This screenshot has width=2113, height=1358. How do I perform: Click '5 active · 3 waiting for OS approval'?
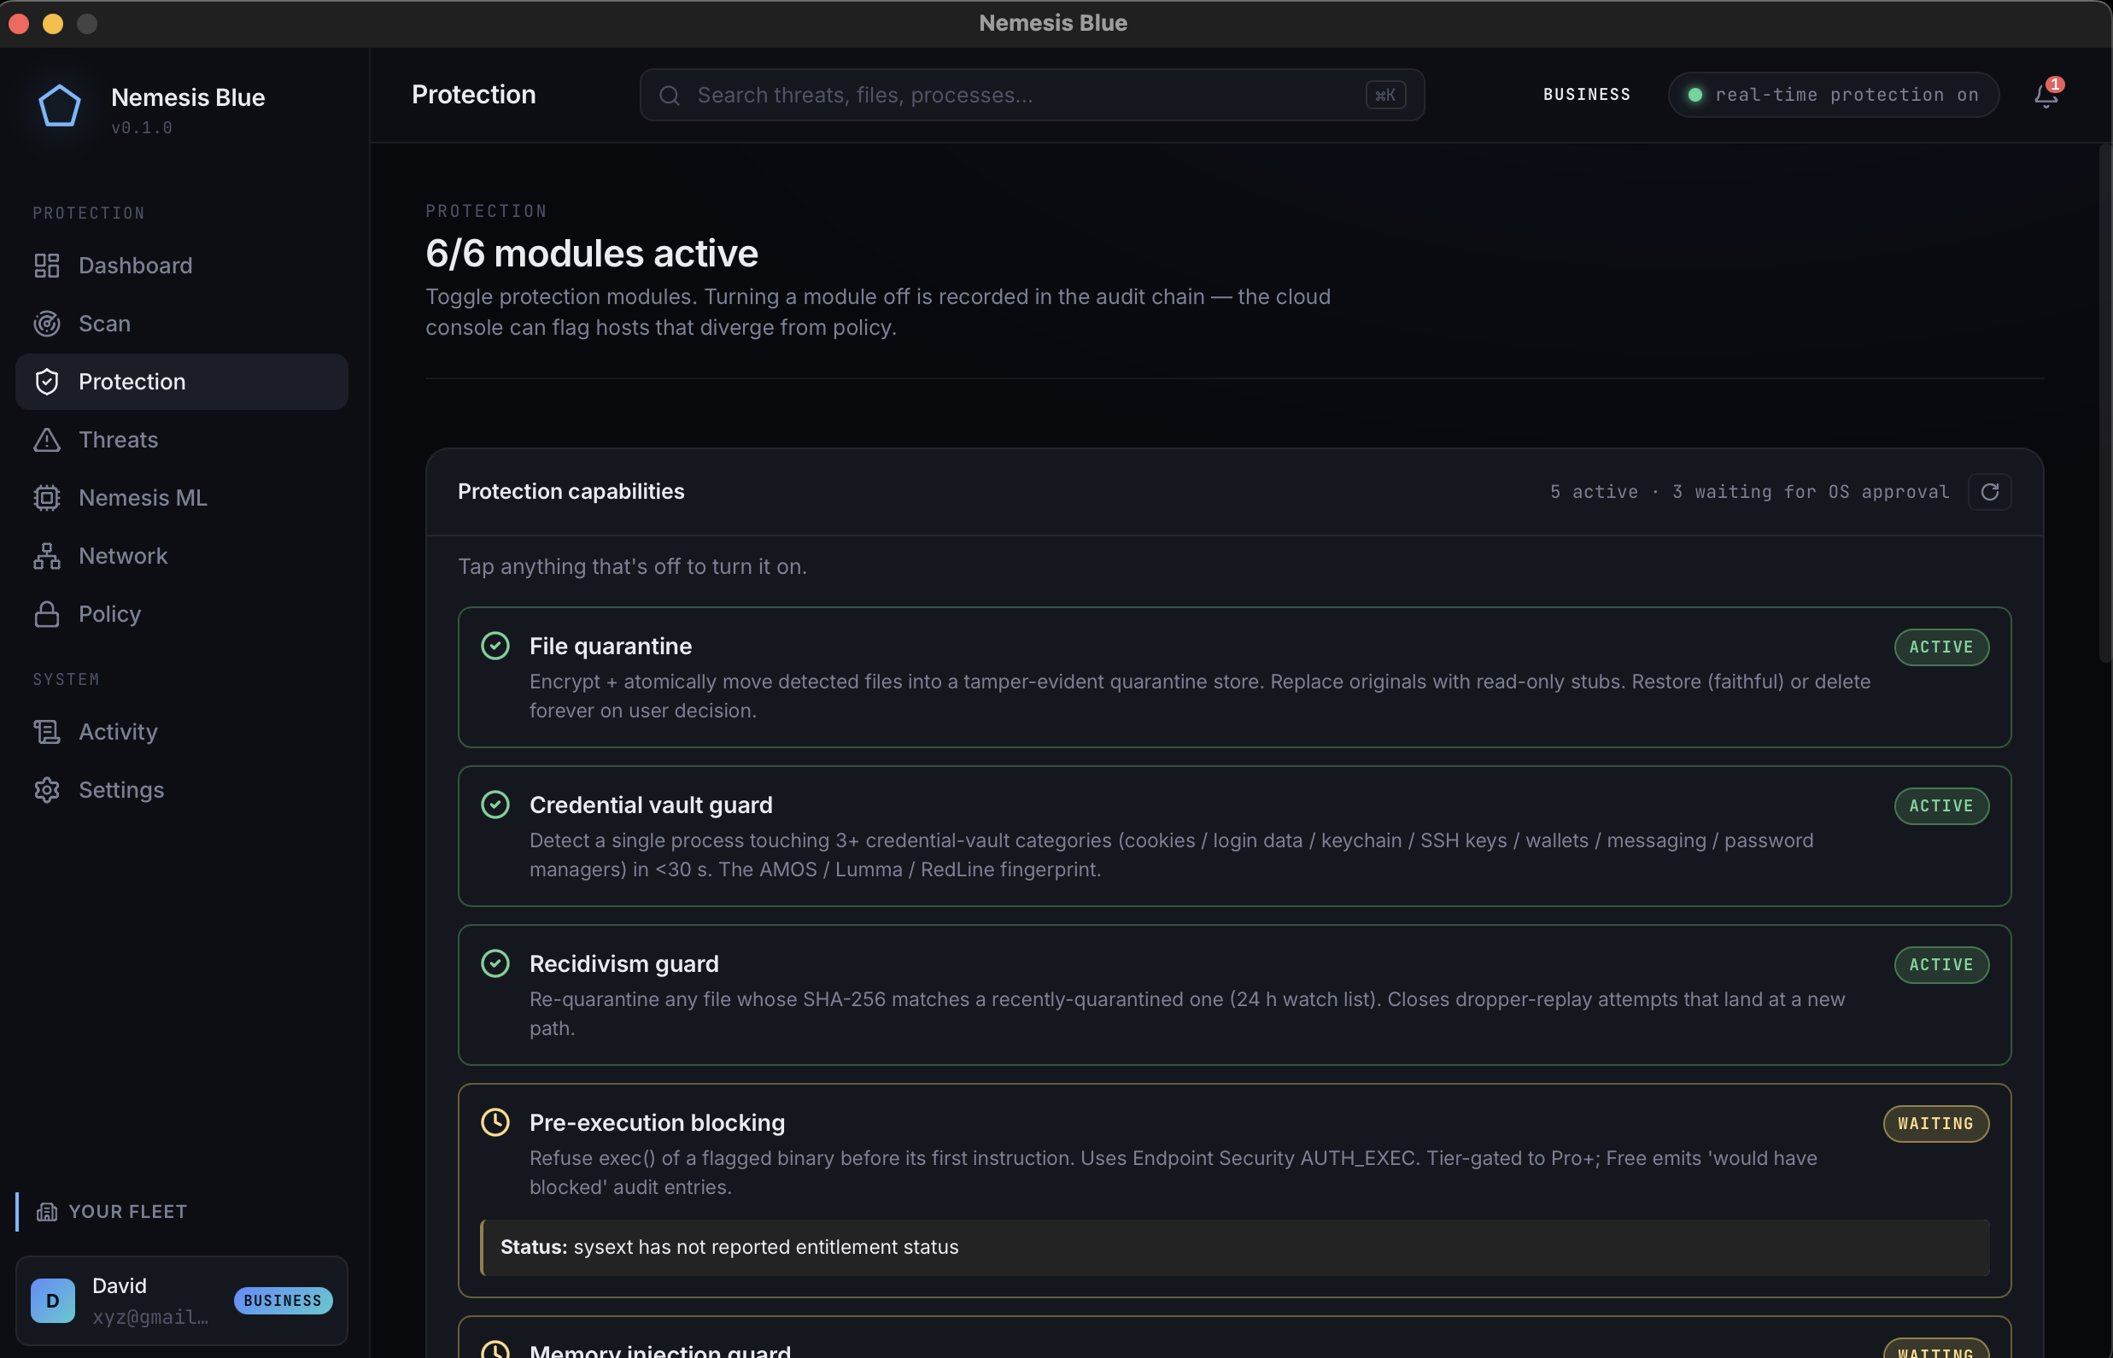[x=1750, y=492]
